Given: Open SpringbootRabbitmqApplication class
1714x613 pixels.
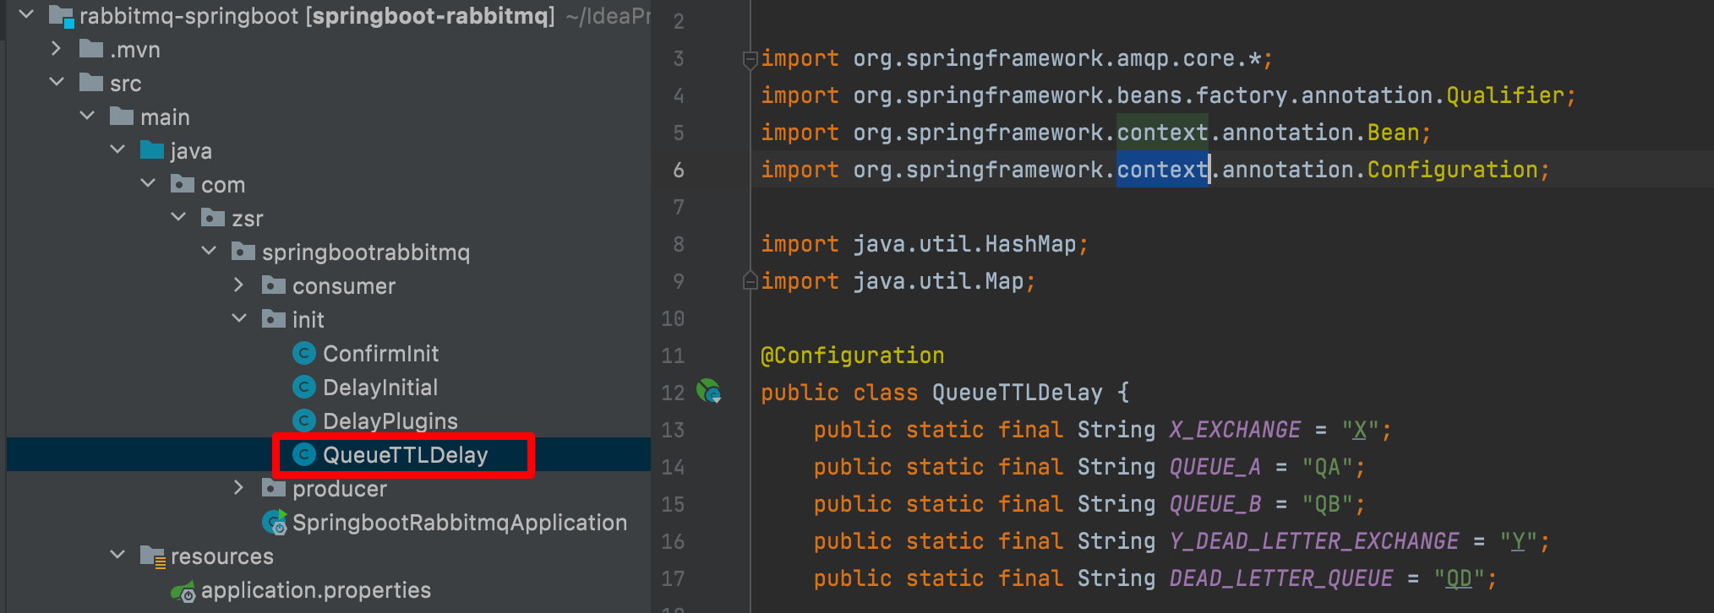Looking at the screenshot, I should pos(460,523).
